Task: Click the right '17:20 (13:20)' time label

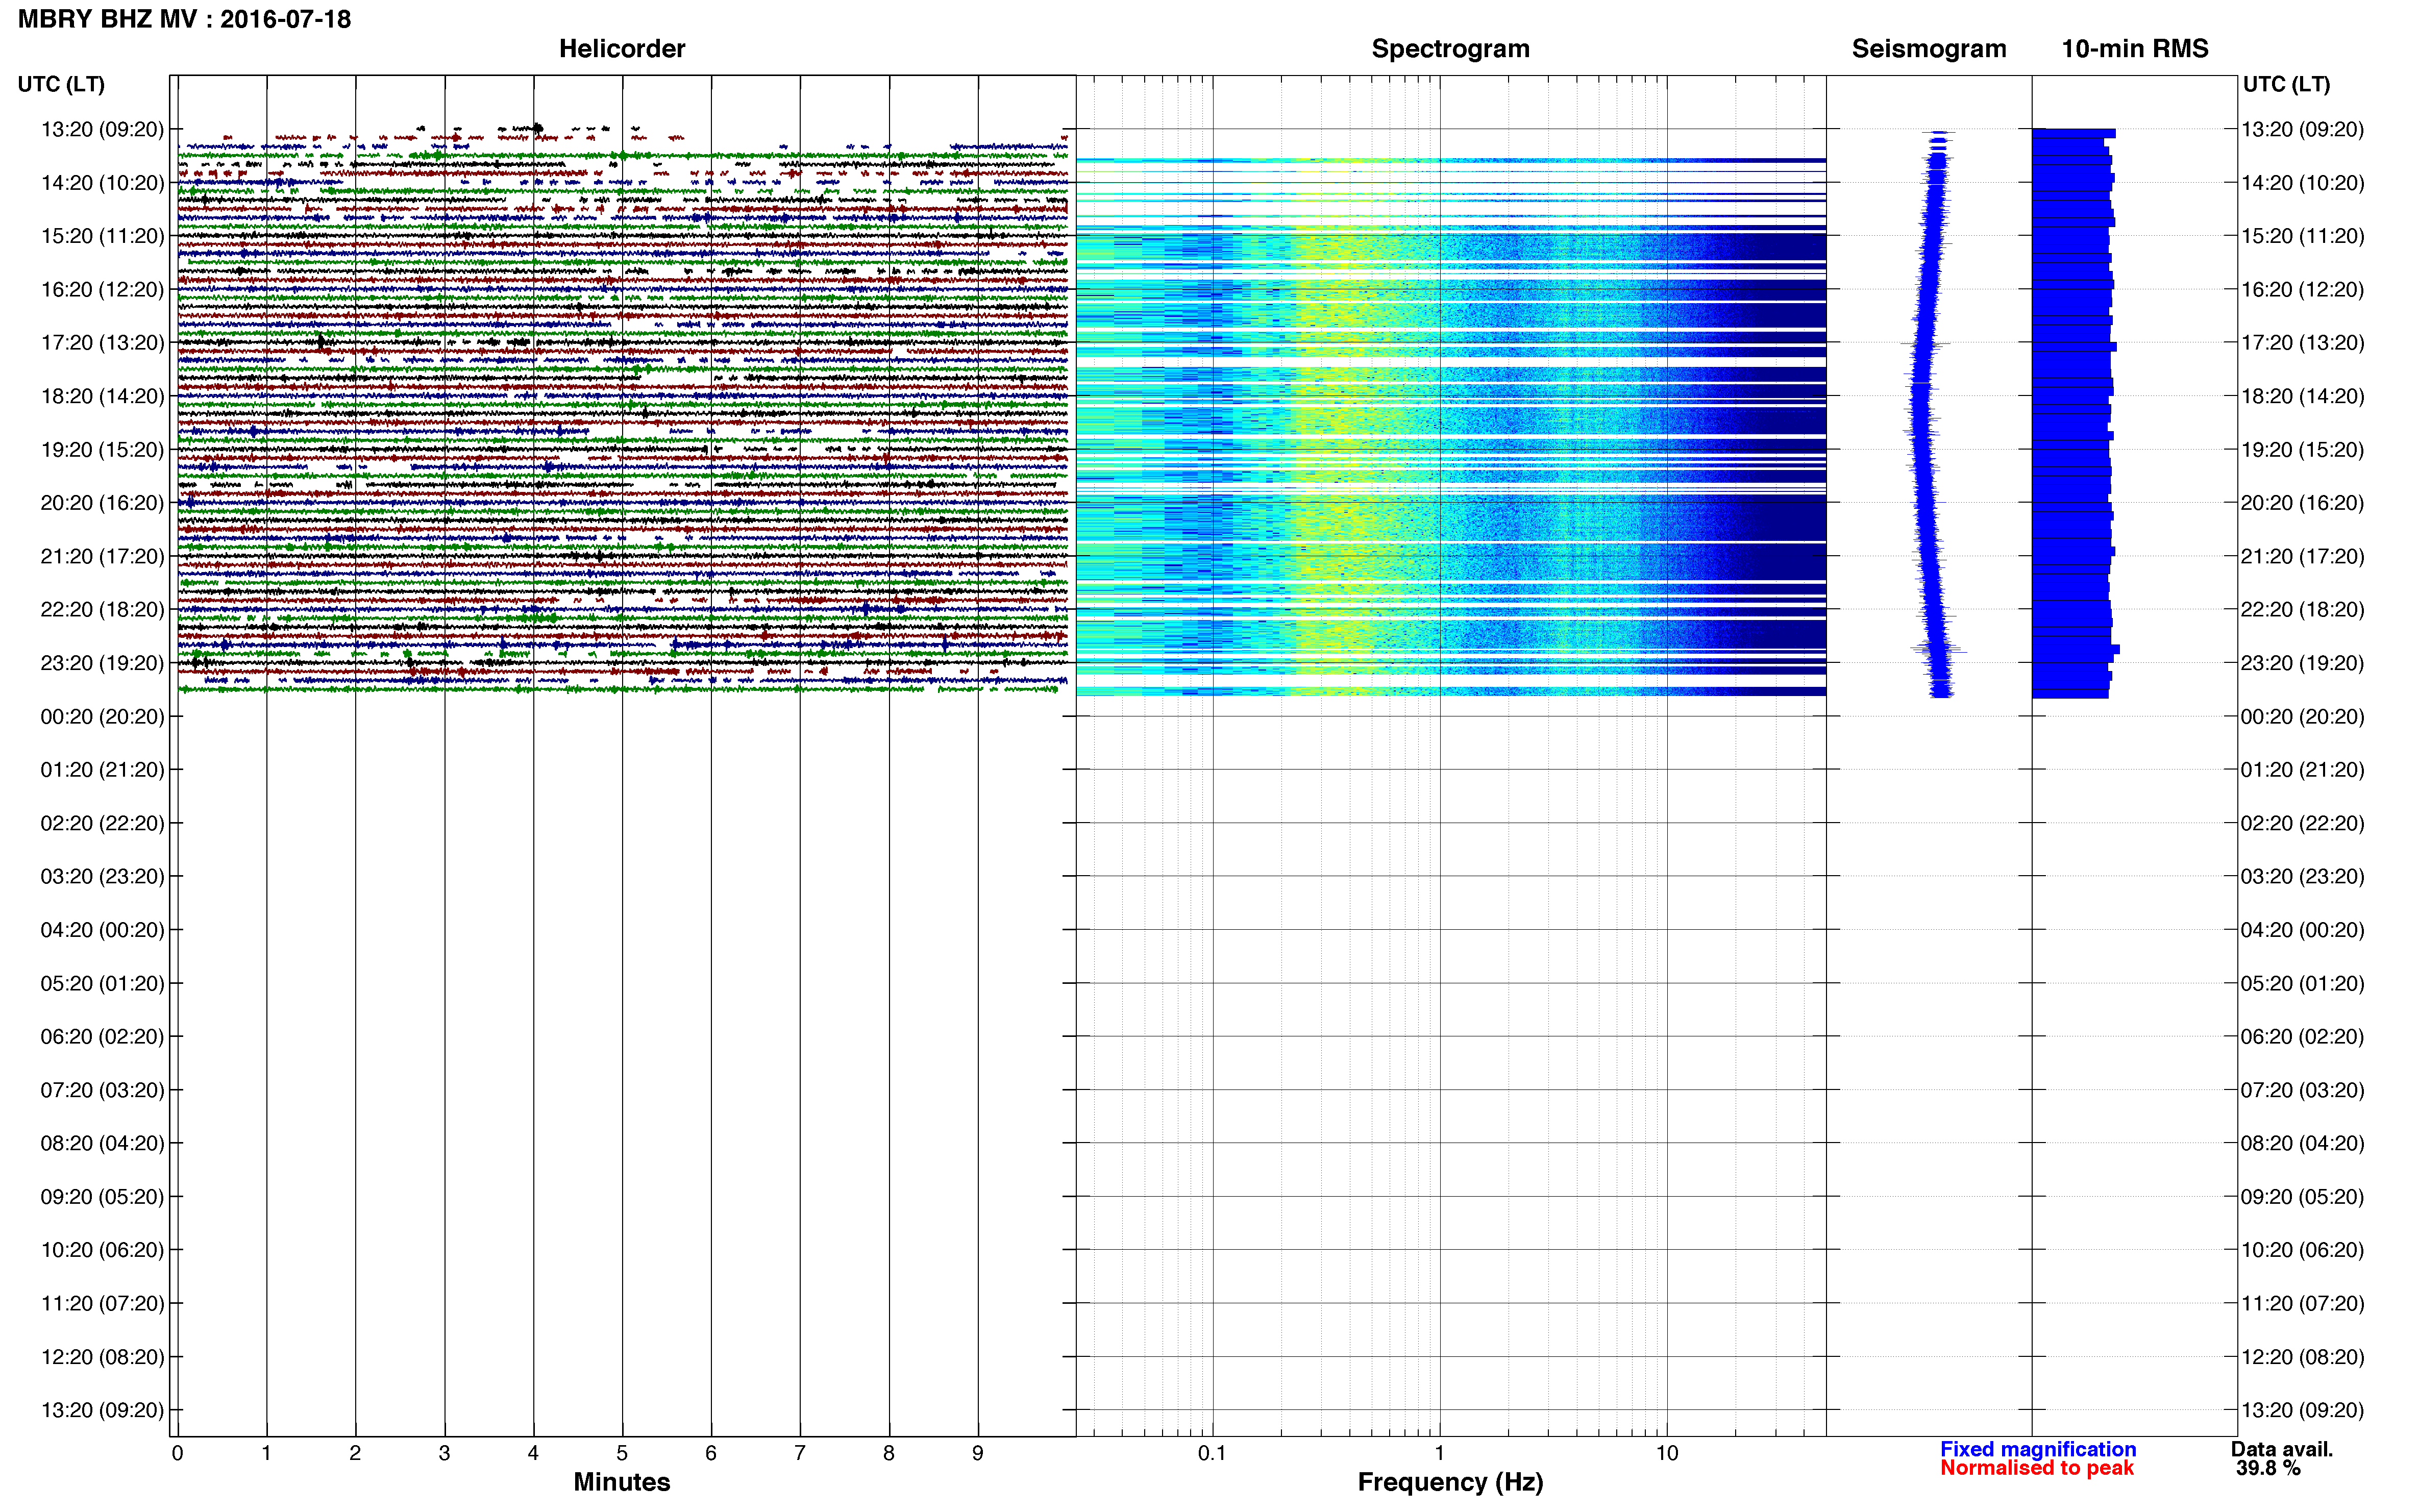Action: click(x=2303, y=343)
